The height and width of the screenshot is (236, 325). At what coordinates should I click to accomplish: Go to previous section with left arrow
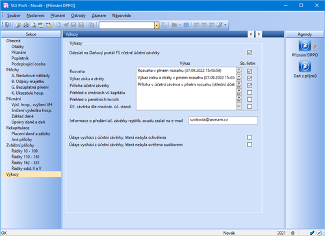click(251, 34)
